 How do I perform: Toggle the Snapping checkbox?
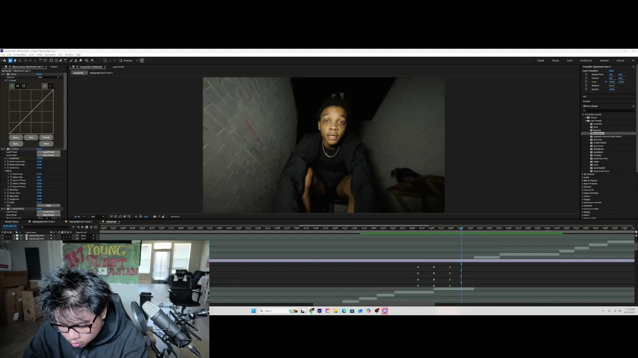click(121, 61)
